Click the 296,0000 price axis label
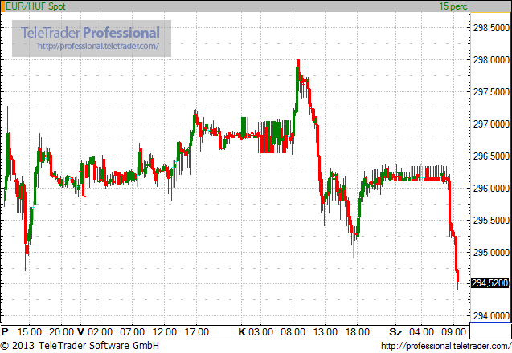Screen dimensions: 512x353 [491, 189]
